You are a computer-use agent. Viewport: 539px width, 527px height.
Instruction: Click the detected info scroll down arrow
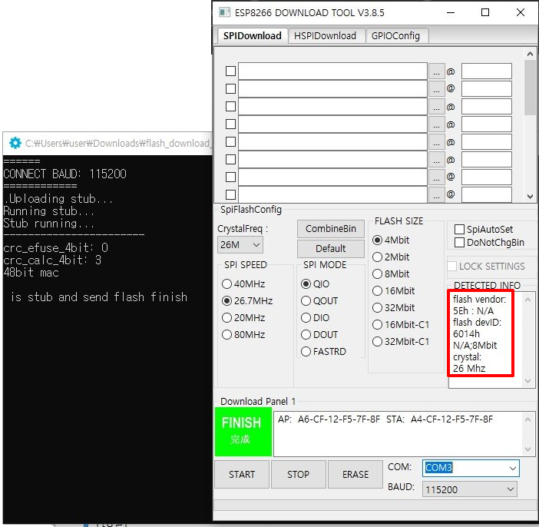527,381
